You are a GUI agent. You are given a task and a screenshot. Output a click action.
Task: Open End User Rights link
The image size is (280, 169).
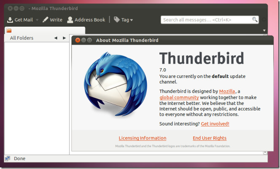coord(210,138)
